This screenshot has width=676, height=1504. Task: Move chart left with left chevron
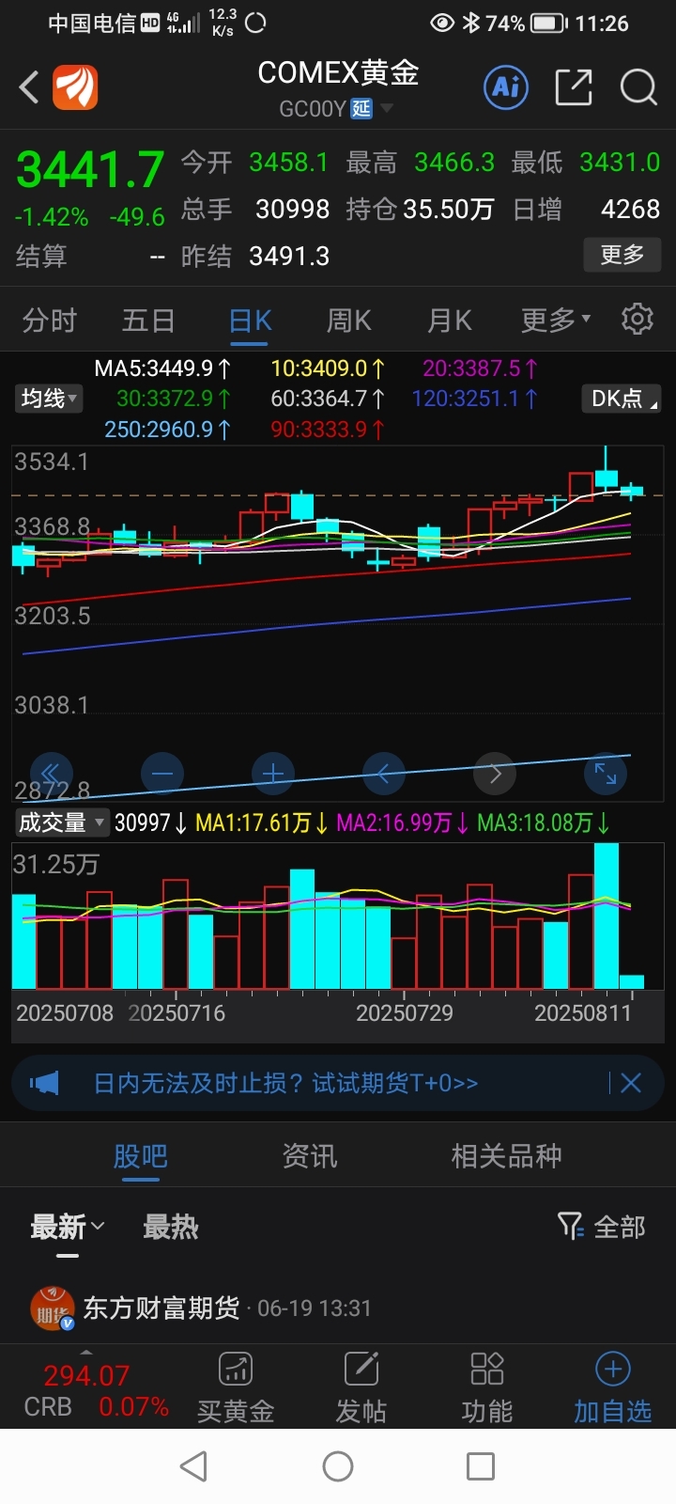pyautogui.click(x=384, y=775)
